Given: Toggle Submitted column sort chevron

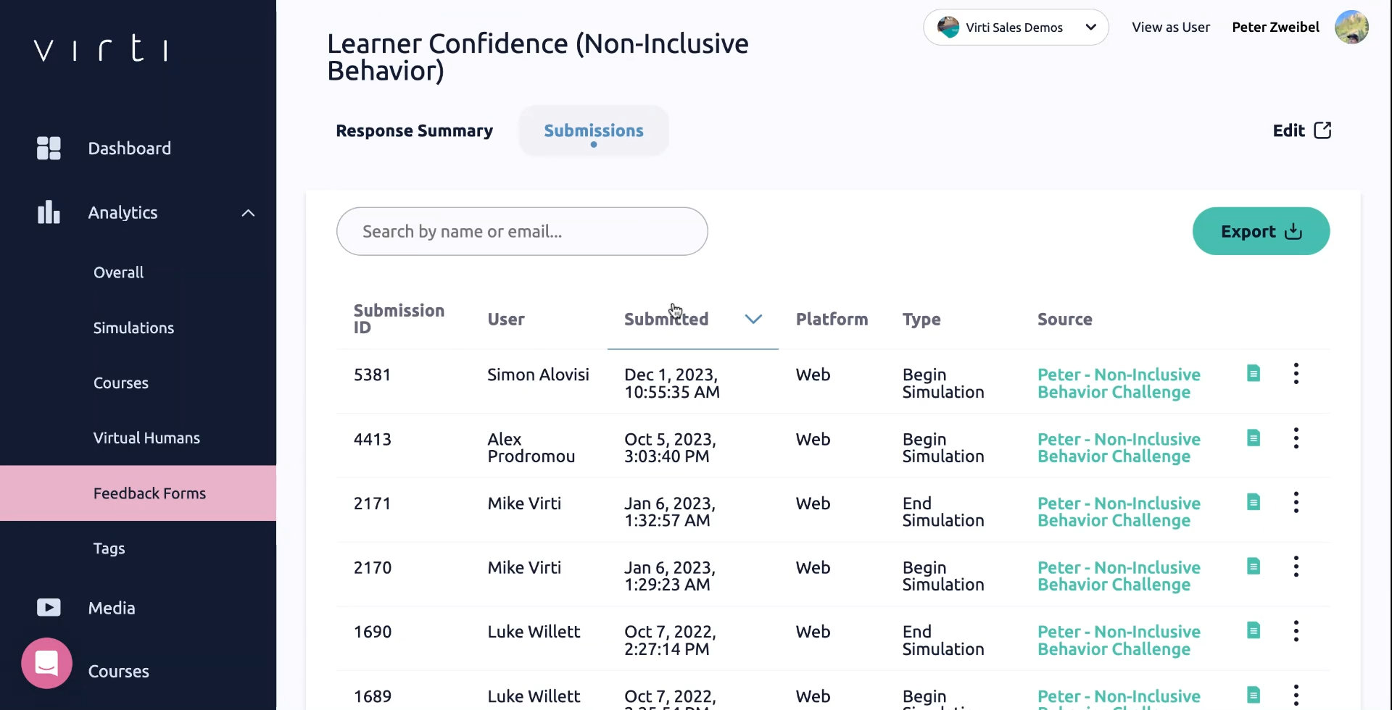Looking at the screenshot, I should click(x=753, y=319).
